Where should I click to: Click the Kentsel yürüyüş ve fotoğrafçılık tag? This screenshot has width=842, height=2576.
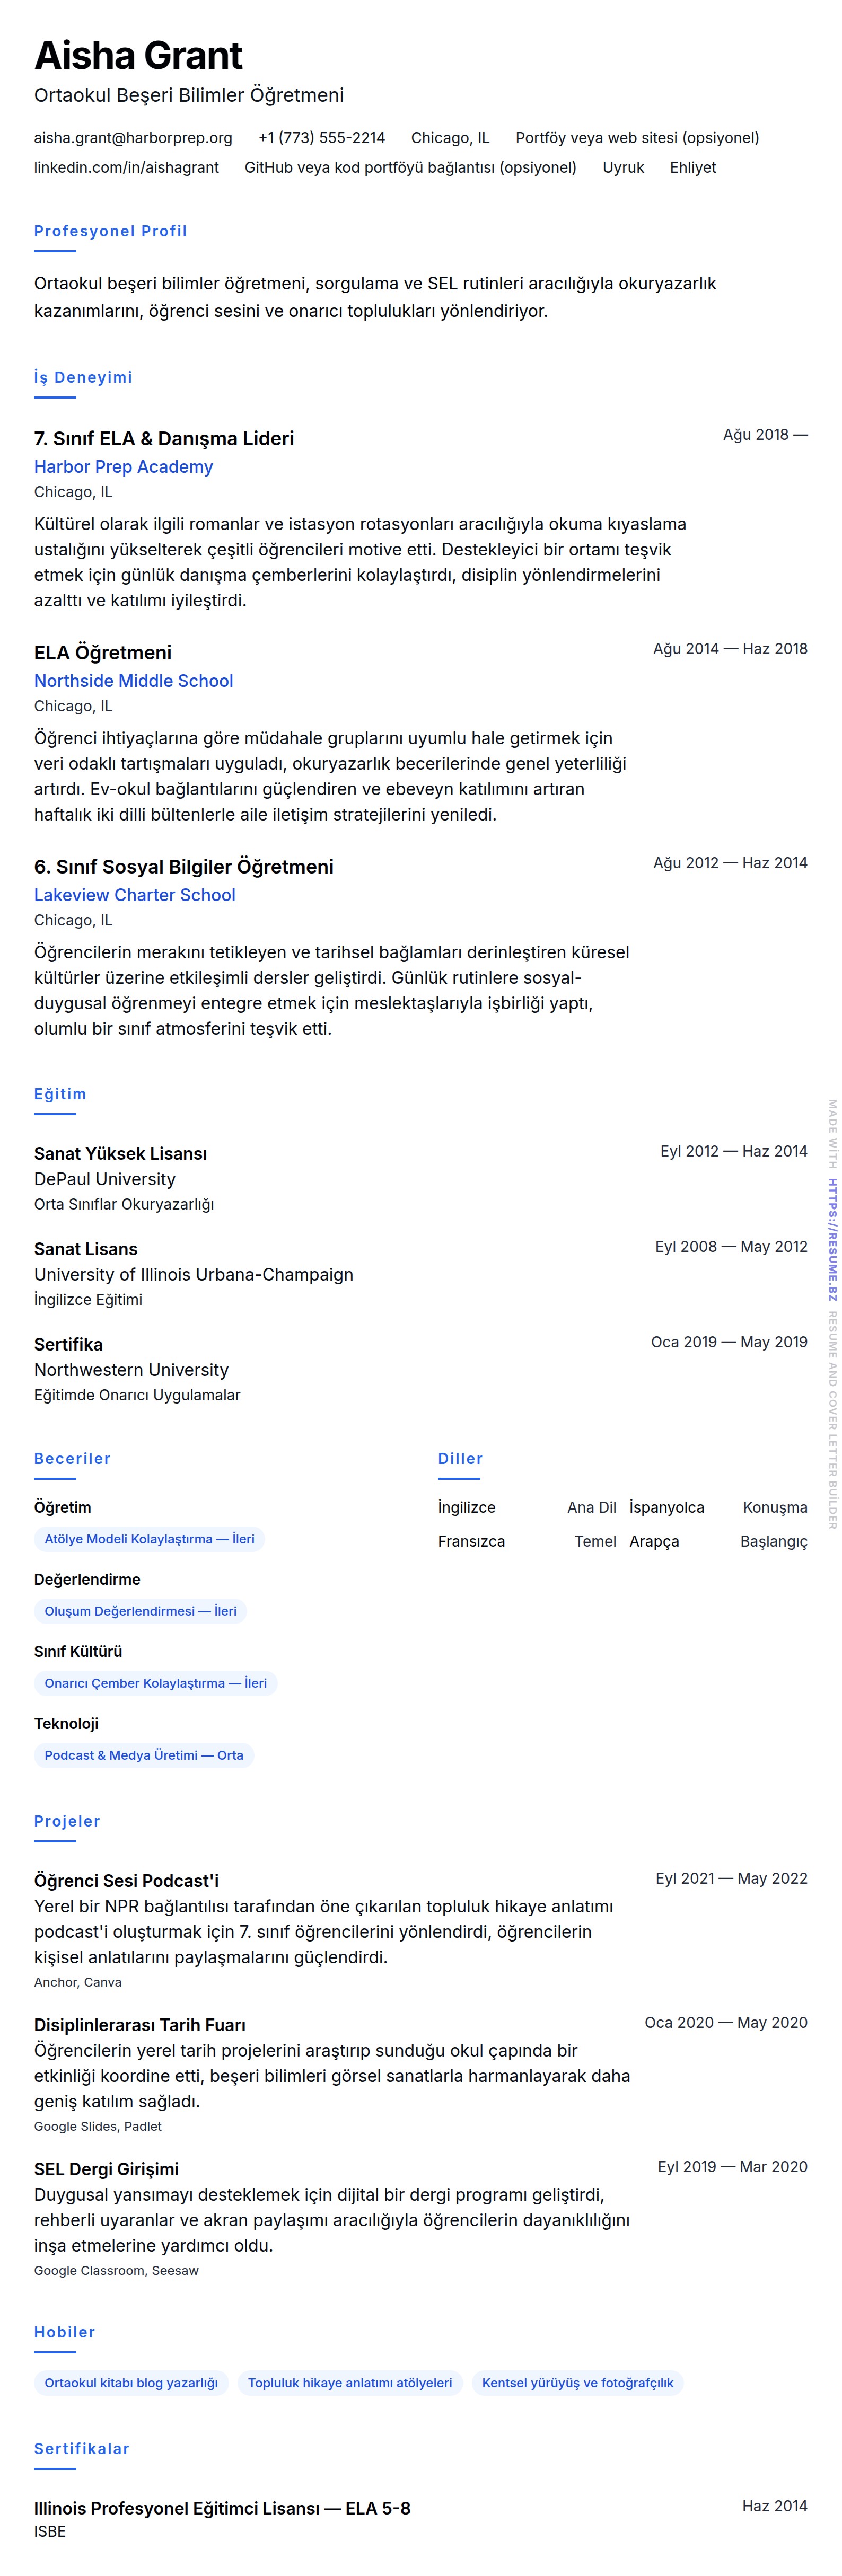point(577,2383)
